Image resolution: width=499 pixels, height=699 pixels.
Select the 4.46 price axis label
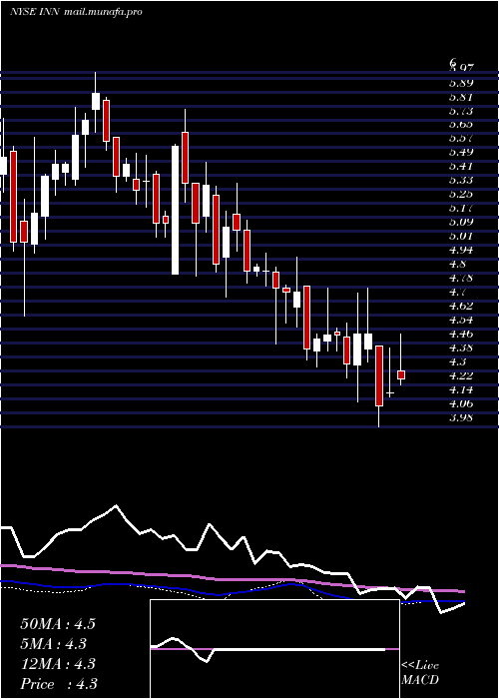(x=461, y=334)
